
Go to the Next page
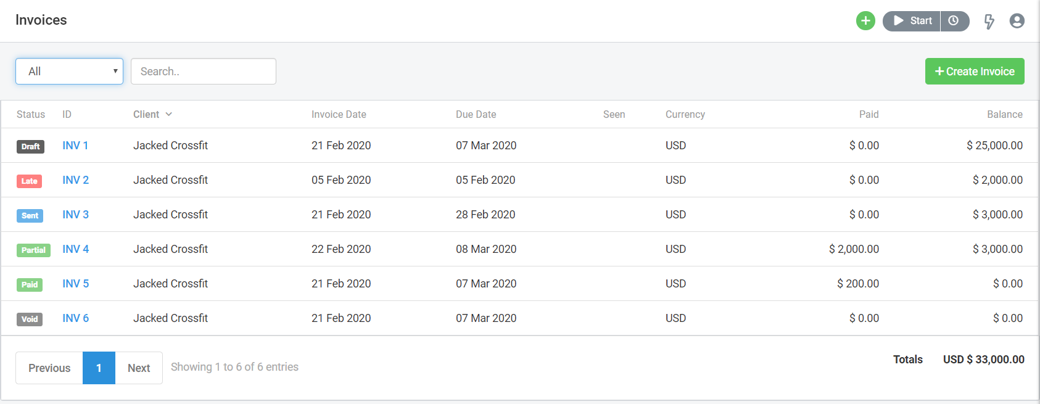tap(139, 368)
